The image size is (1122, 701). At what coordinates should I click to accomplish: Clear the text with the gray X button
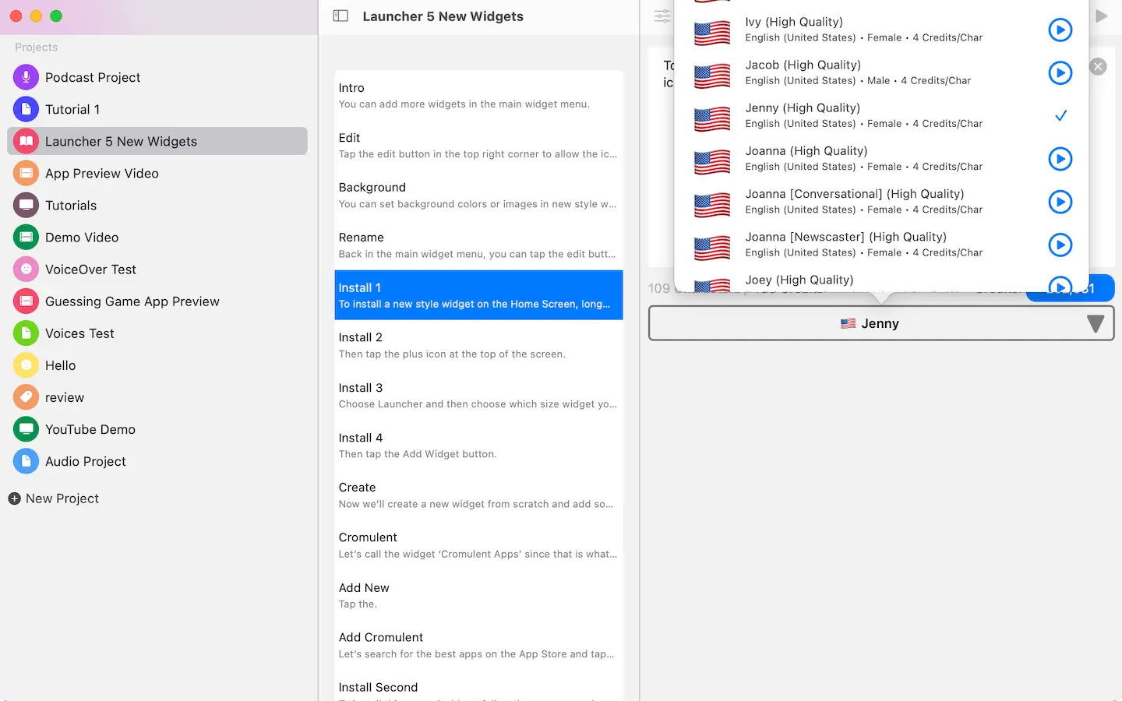point(1098,66)
